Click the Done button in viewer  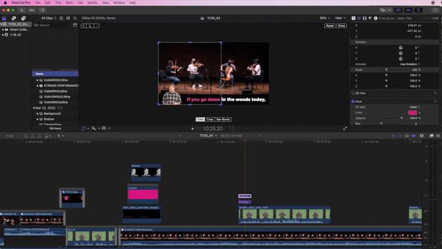point(341,26)
